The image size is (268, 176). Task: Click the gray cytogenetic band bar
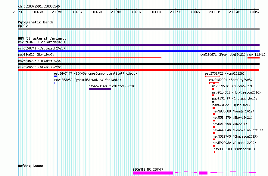coord(139,29)
